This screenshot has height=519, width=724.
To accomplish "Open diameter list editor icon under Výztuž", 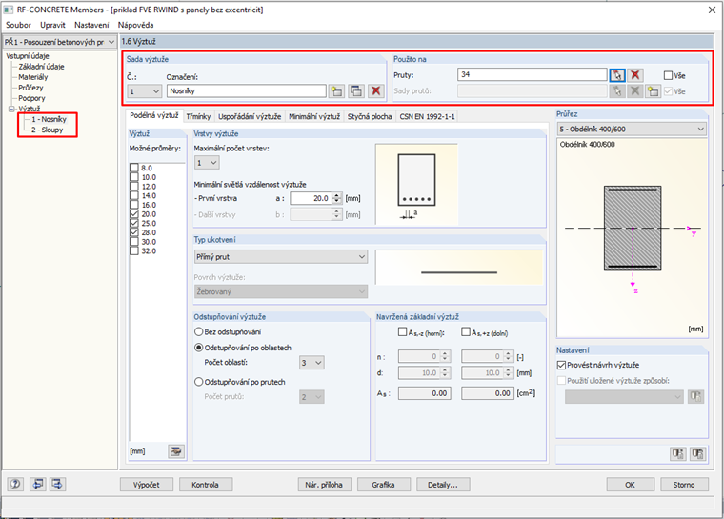I will point(176,451).
